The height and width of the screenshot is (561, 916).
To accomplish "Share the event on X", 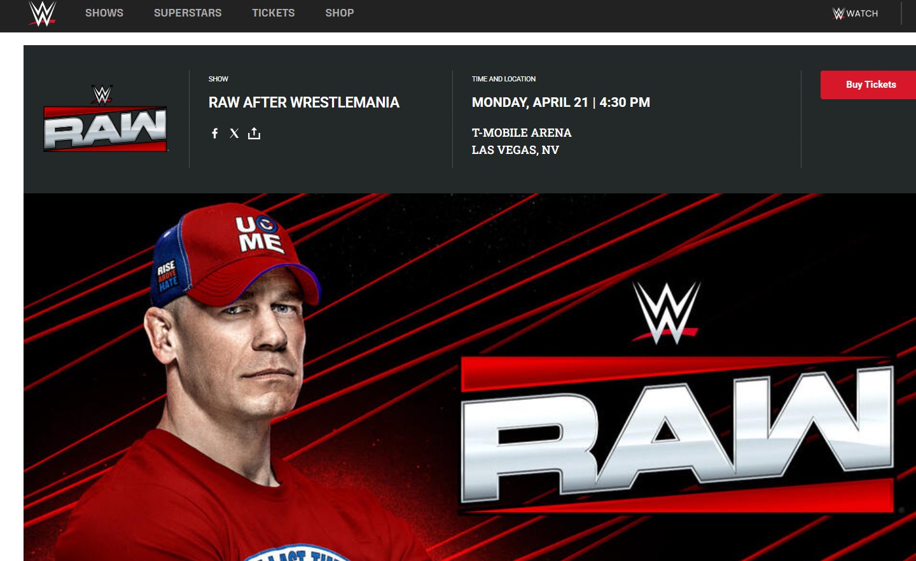I will click(x=234, y=133).
